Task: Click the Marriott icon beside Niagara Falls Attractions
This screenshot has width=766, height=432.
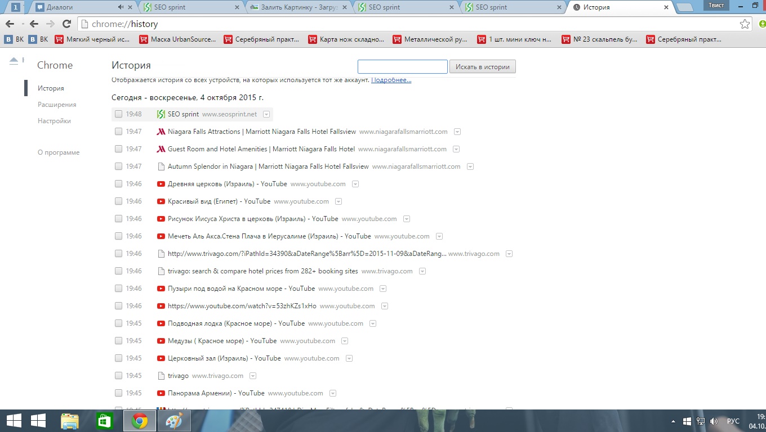Action: (x=161, y=132)
